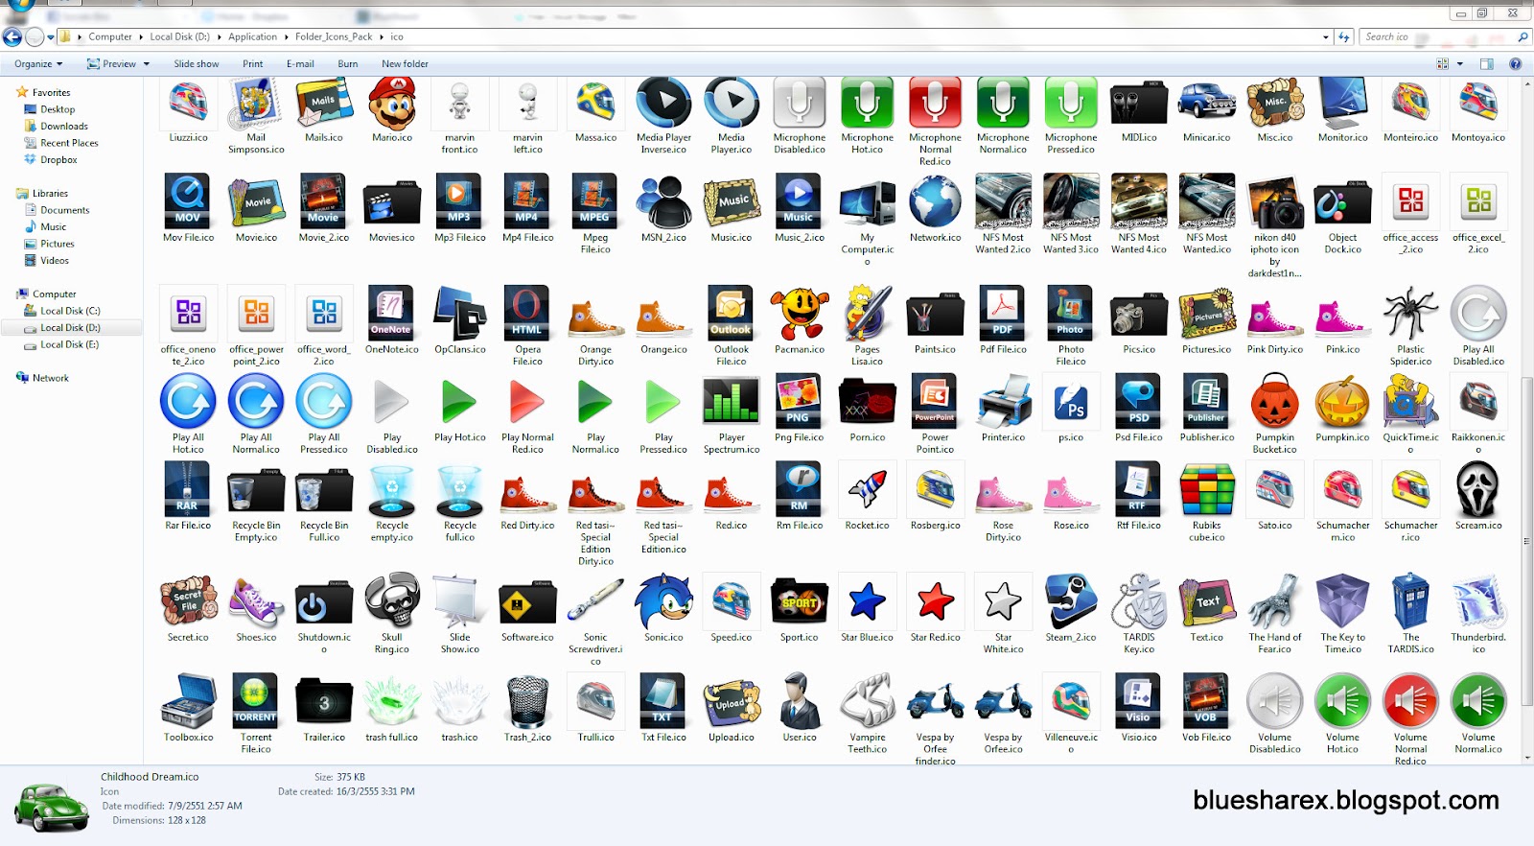Select the Pacman.ico file icon
1534x846 pixels.
pyautogui.click(x=800, y=313)
